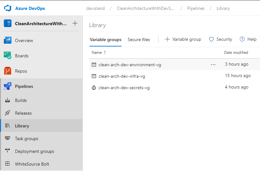This screenshot has height=171, width=260.
Task: Sort by the Date modified column
Action: point(236,53)
